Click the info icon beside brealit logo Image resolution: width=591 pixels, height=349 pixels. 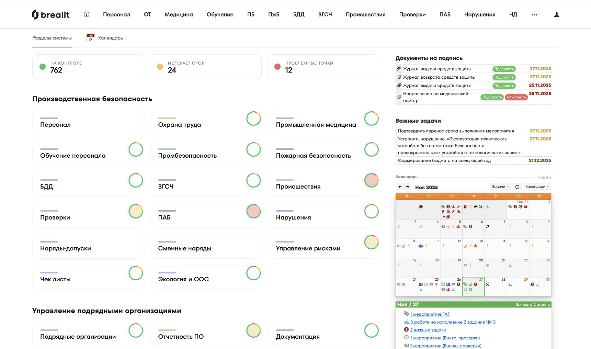[87, 14]
